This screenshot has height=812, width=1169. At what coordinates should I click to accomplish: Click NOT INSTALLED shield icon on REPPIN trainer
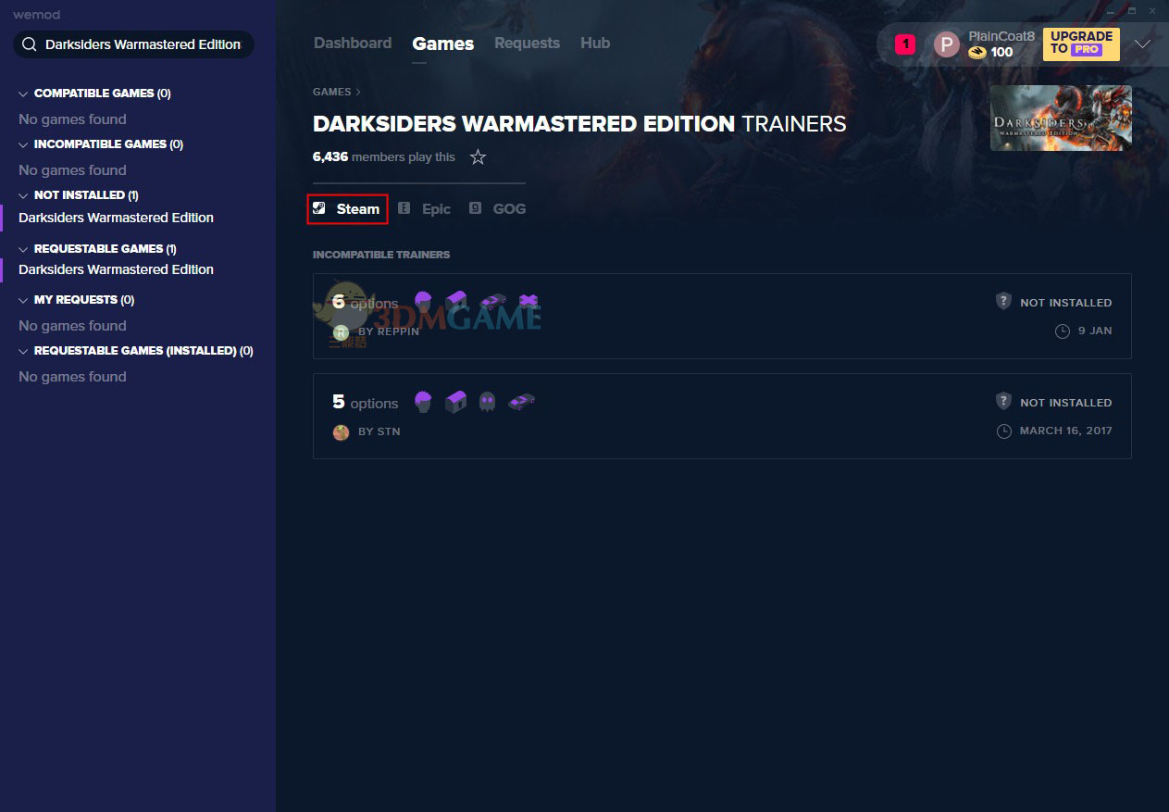(x=1003, y=302)
